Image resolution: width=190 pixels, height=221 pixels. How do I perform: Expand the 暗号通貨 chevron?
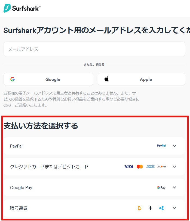point(174,208)
